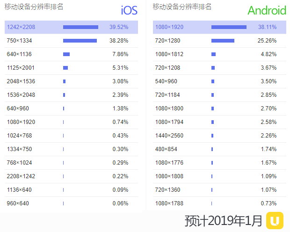Screen dimensions: 290x232
Task: Select the Android 1080×1920 resolution row
Action: click(219, 27)
